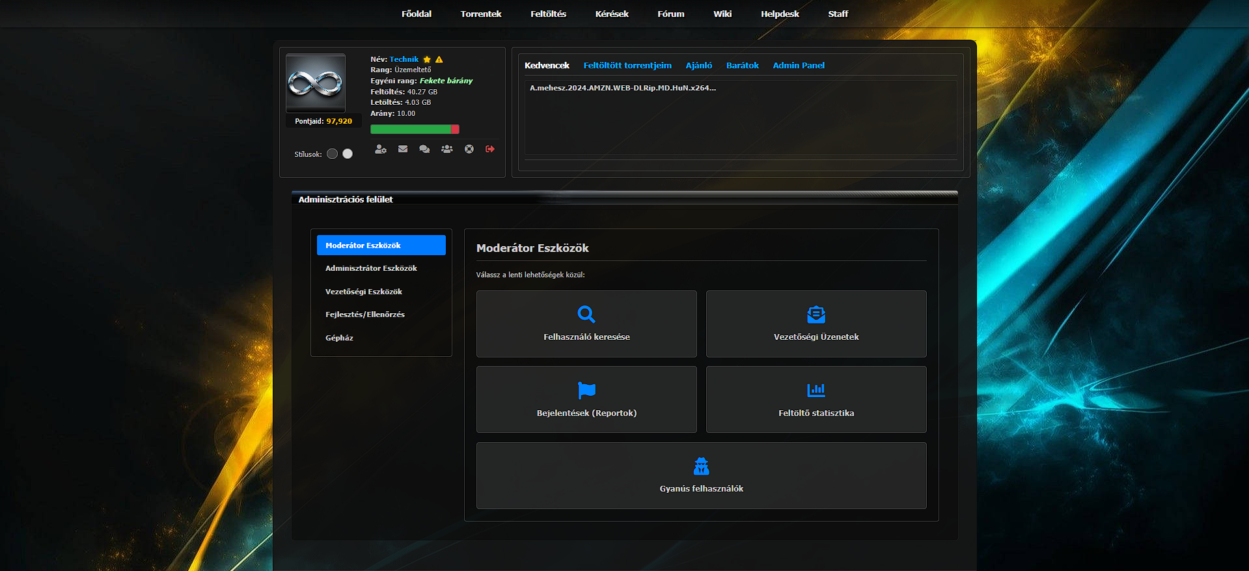Viewport: 1249px width, 571px height.
Task: Click the flag icon for reports
Action: pyautogui.click(x=586, y=390)
